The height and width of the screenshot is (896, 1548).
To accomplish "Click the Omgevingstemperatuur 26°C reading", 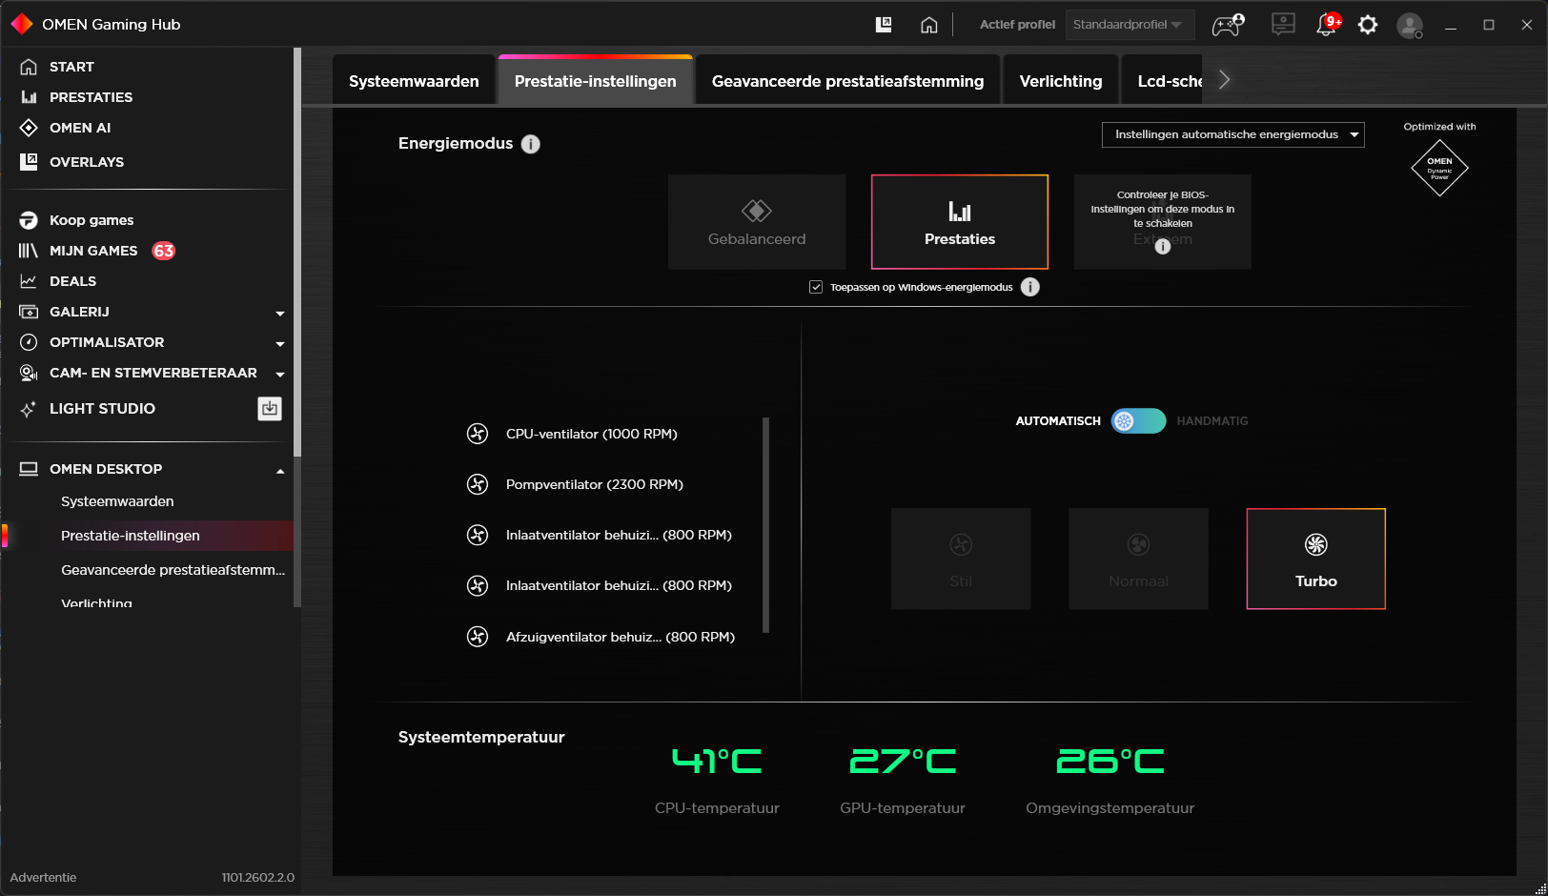I will click(1110, 761).
